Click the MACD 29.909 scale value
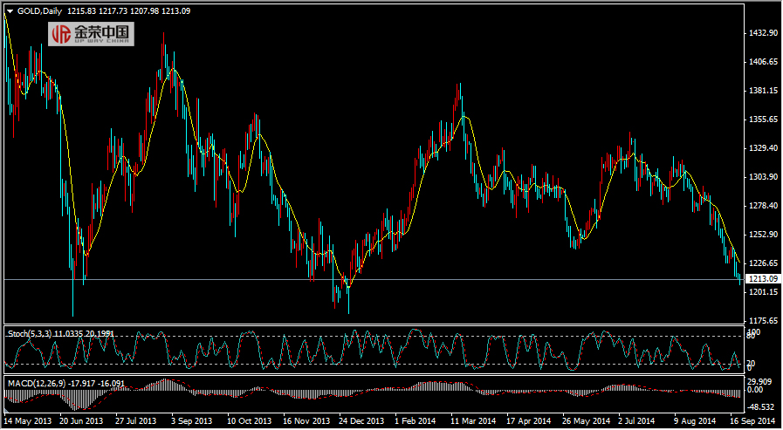The image size is (783, 430). pos(760,381)
